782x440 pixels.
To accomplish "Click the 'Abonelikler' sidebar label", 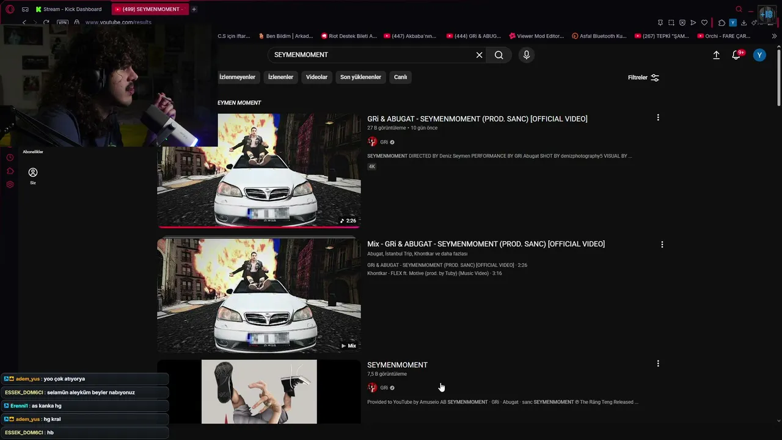I will (x=33, y=152).
